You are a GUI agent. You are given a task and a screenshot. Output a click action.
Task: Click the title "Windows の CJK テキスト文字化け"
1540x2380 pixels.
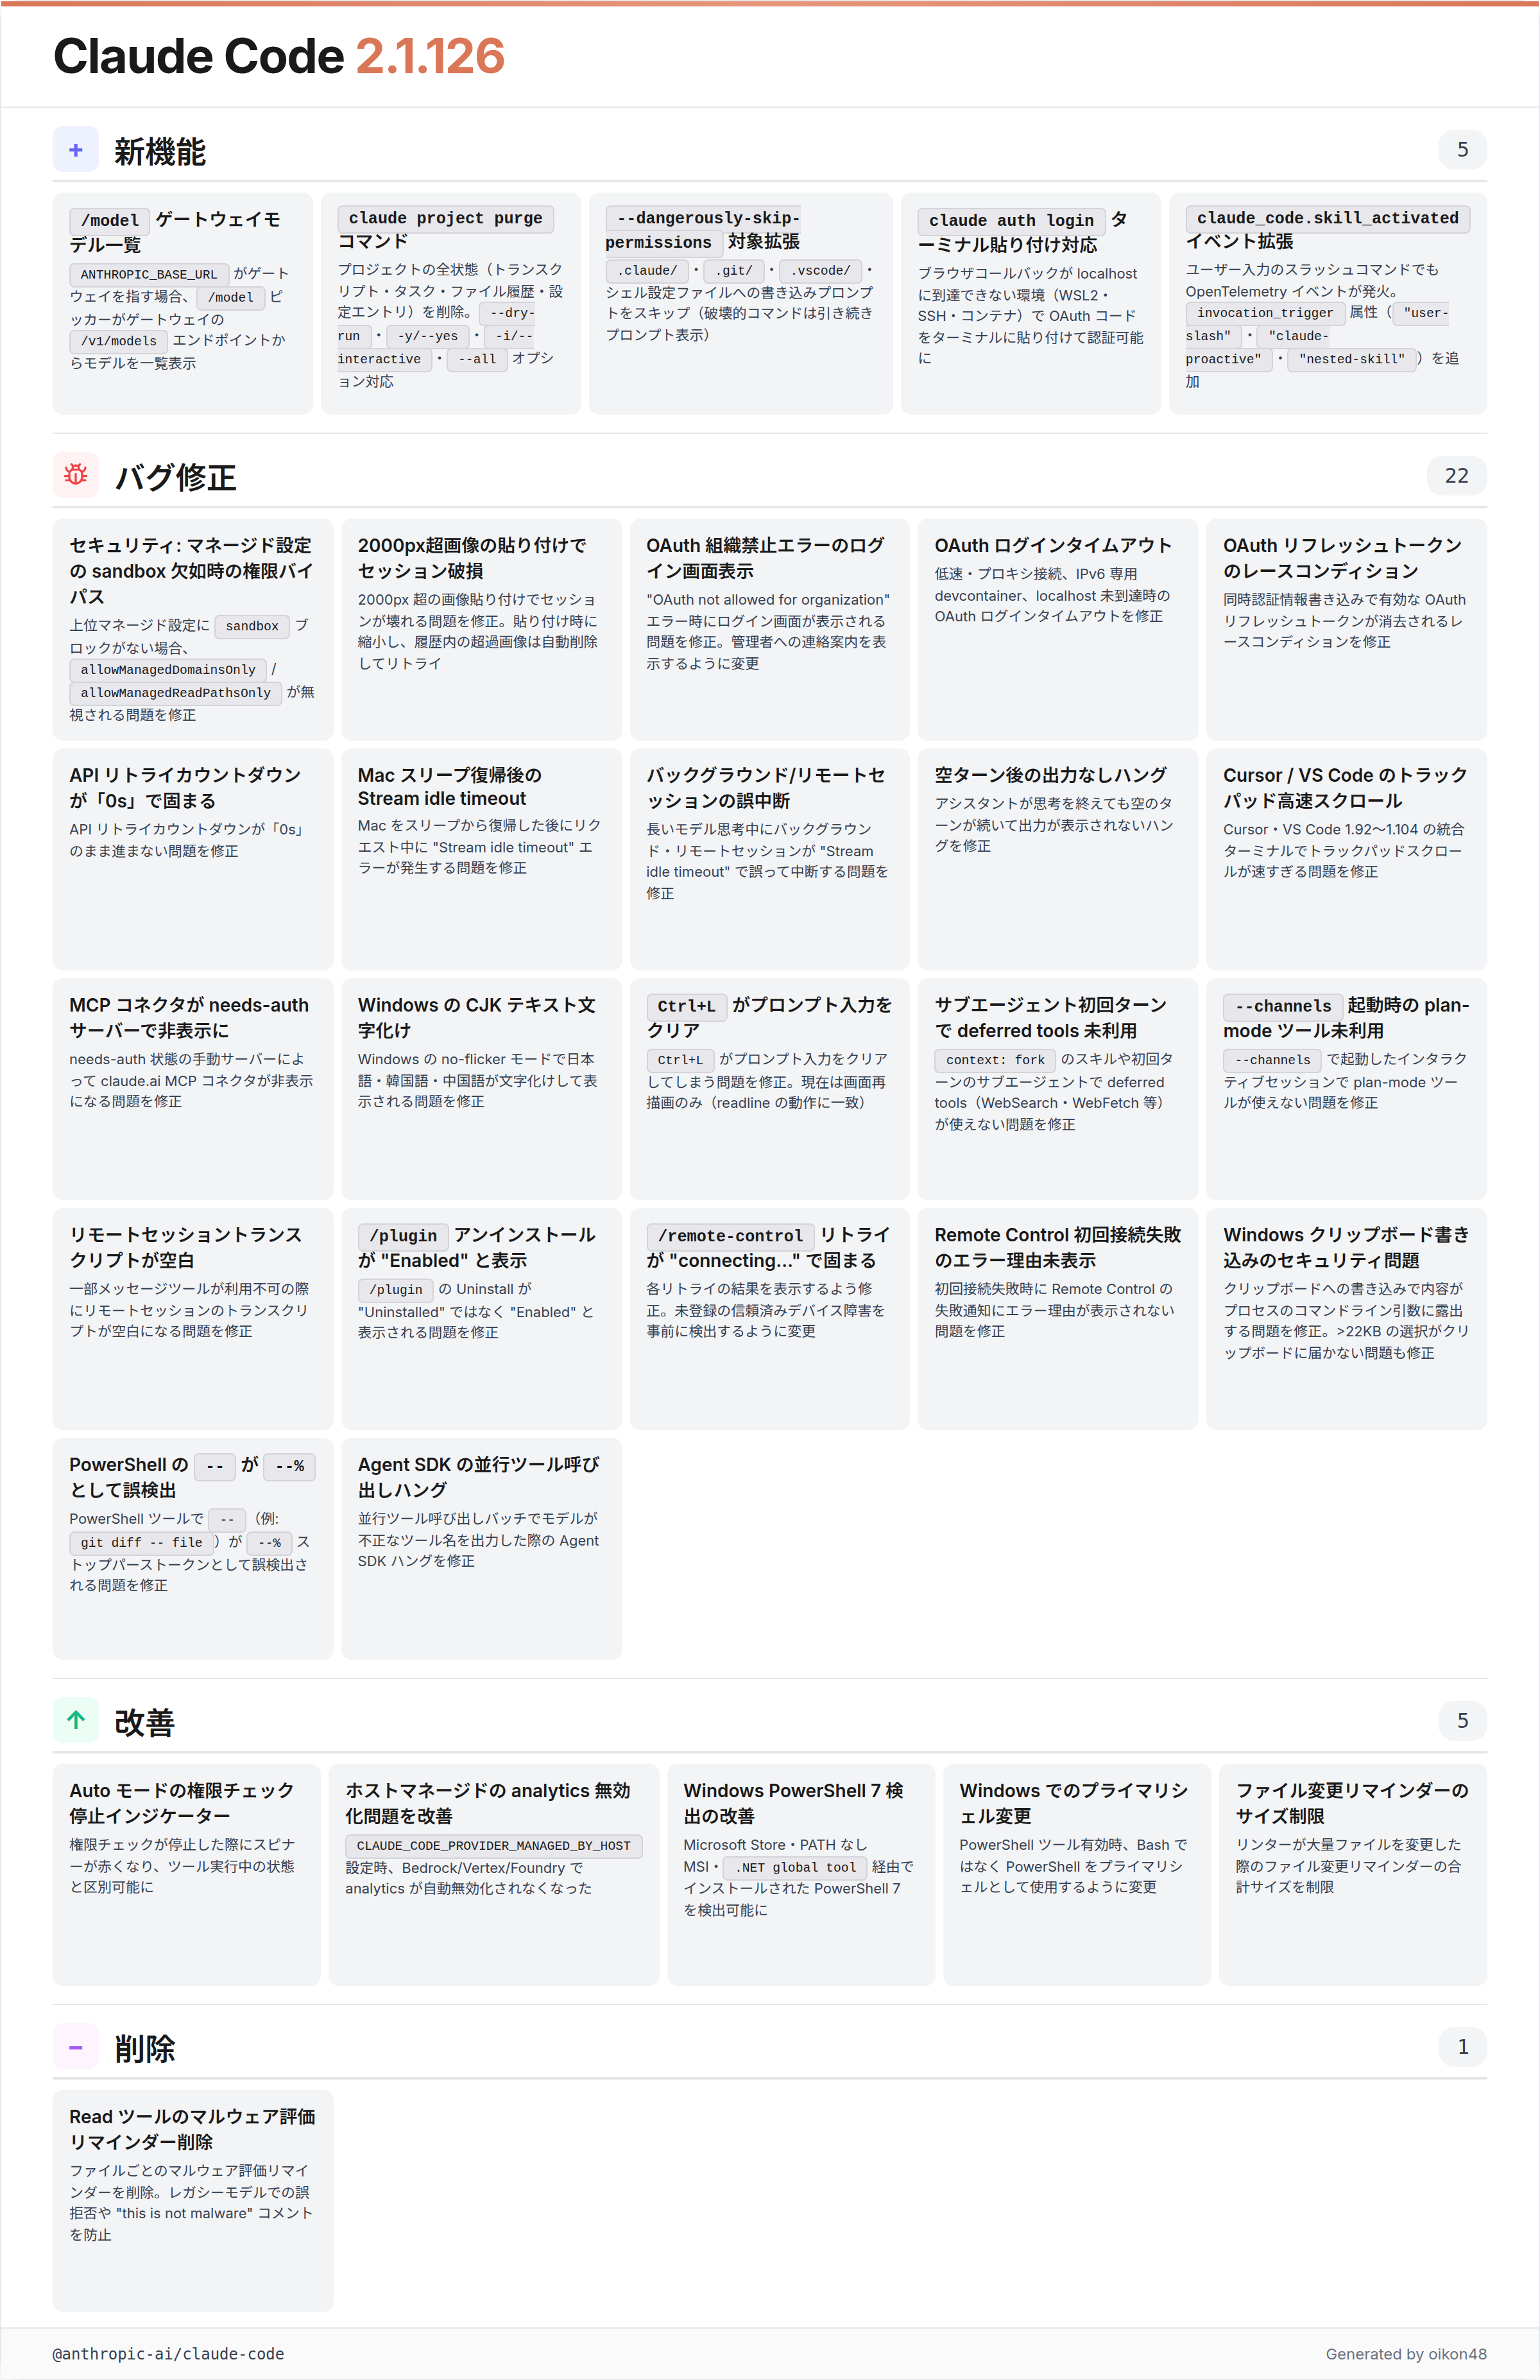pyautogui.click(x=476, y=1017)
